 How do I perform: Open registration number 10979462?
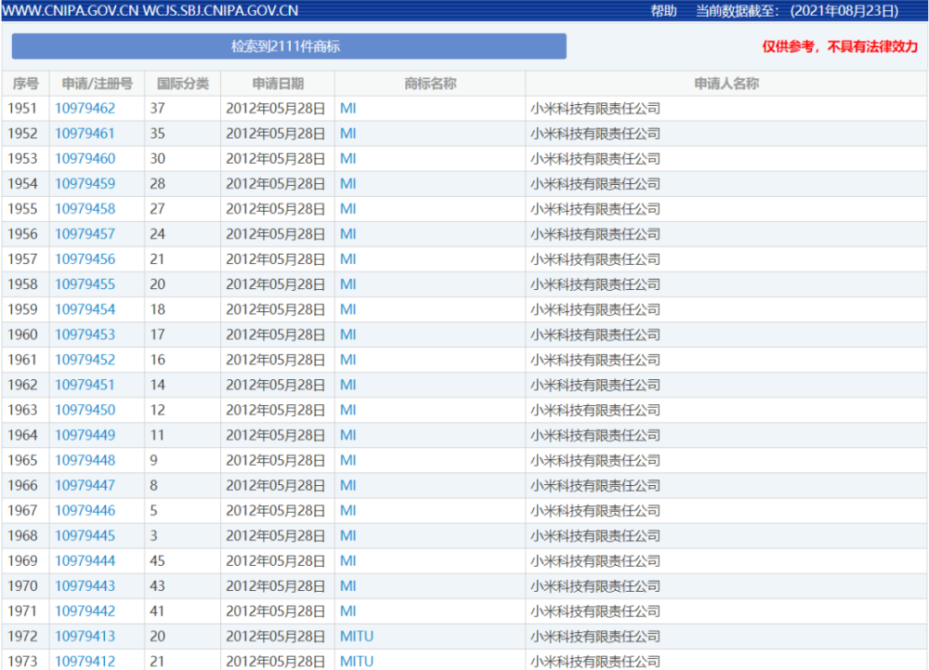click(85, 109)
